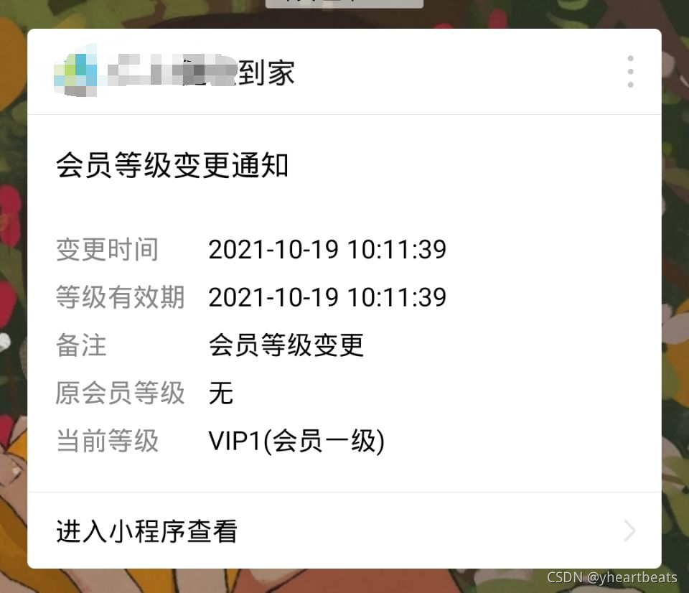Open the three-dot more options menu
The height and width of the screenshot is (593, 689).
630,72
